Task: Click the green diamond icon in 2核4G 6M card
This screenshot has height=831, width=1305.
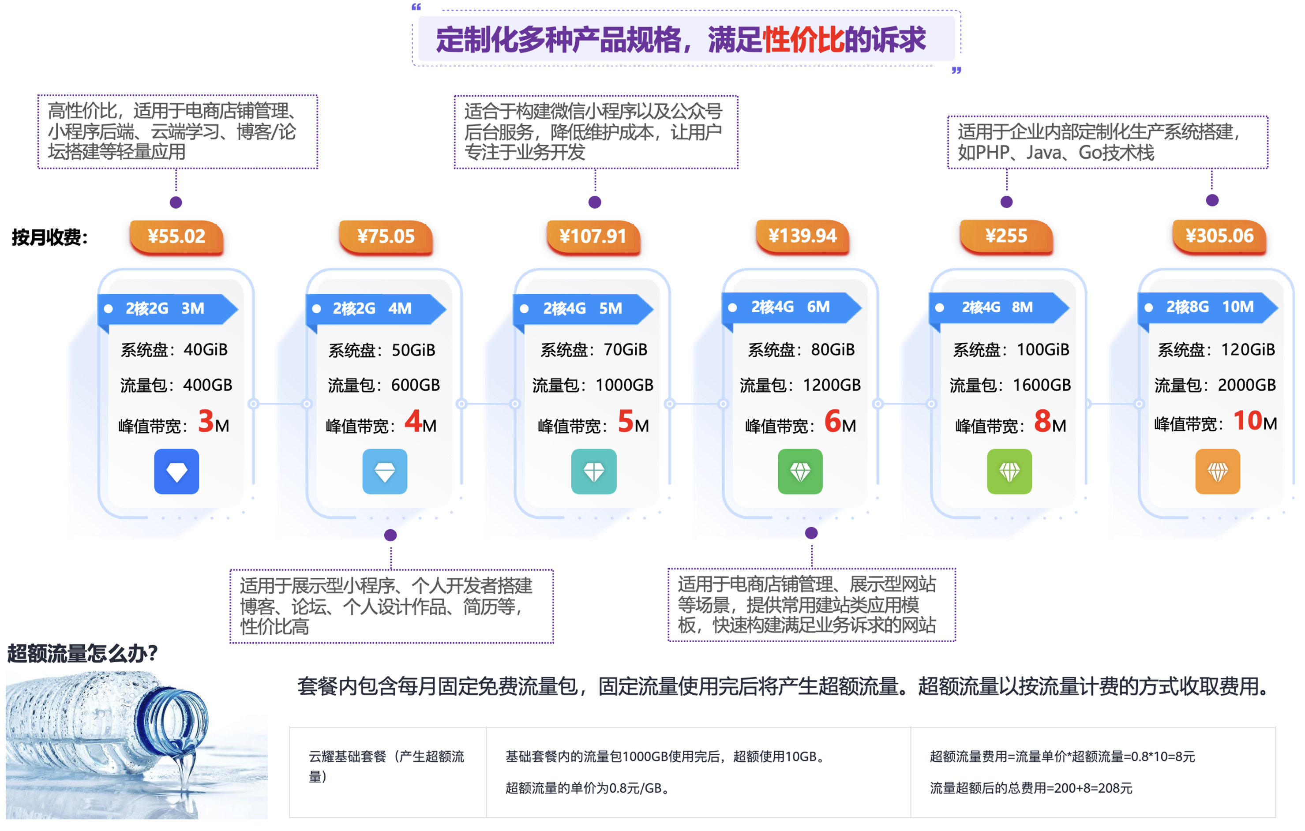Action: (800, 472)
